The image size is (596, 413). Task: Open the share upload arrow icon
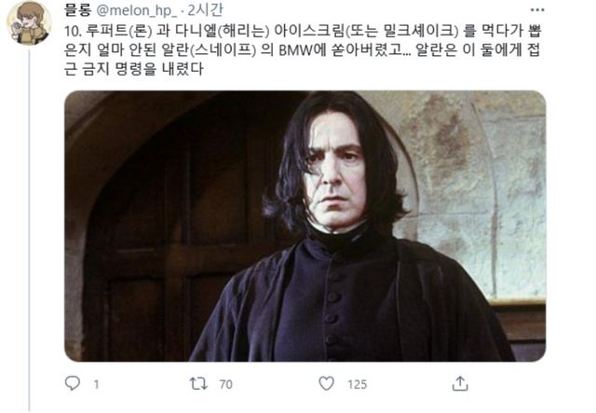[x=460, y=383]
